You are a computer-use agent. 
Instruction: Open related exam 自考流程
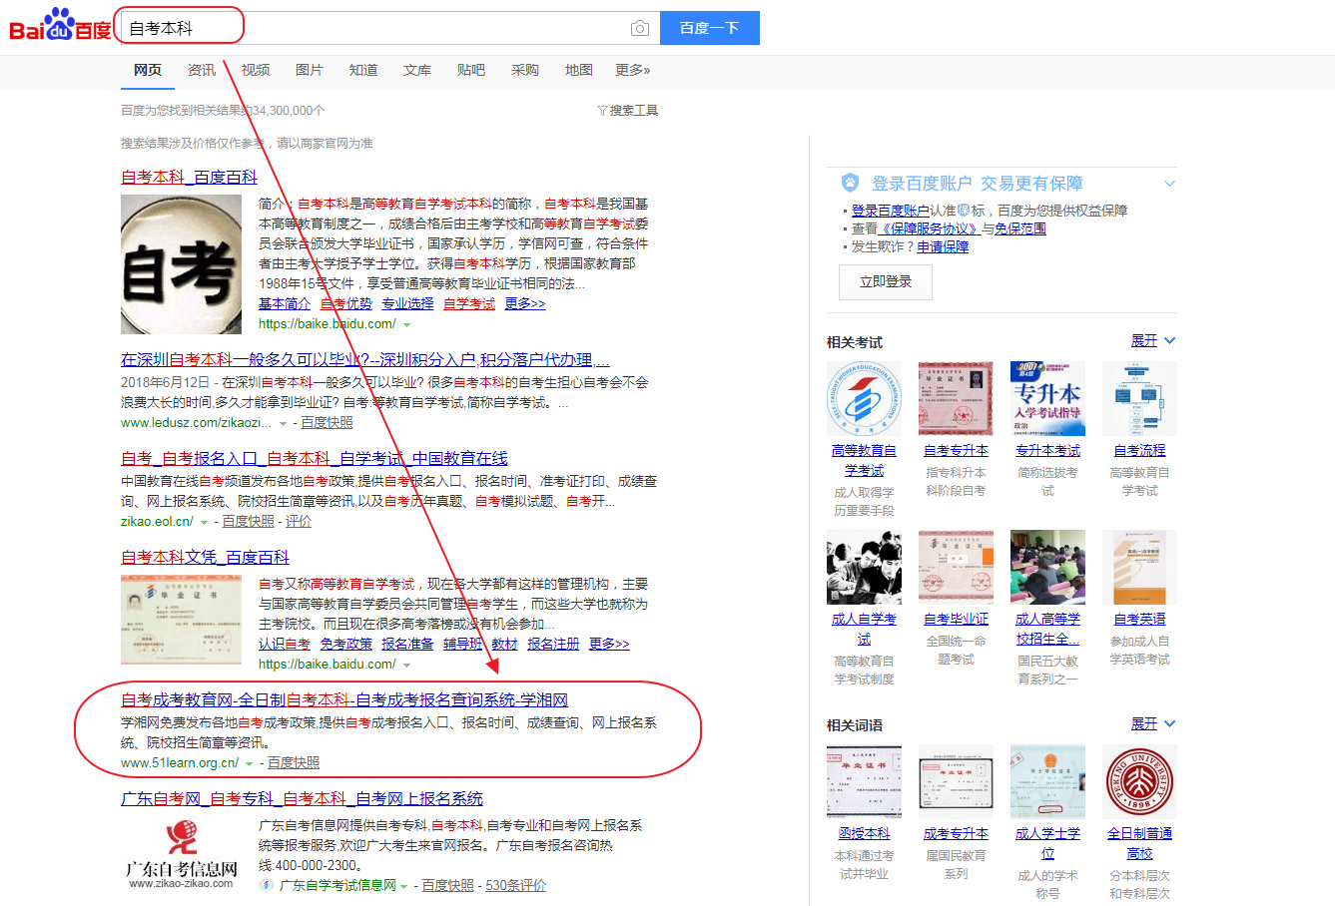click(x=1139, y=451)
